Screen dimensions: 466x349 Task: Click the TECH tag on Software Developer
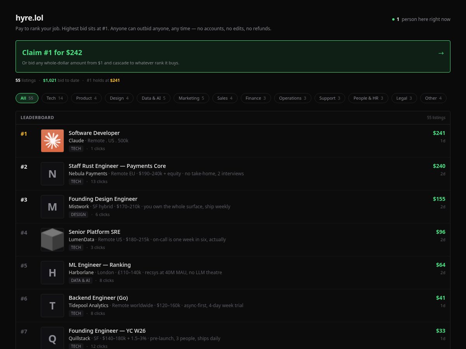76,149
